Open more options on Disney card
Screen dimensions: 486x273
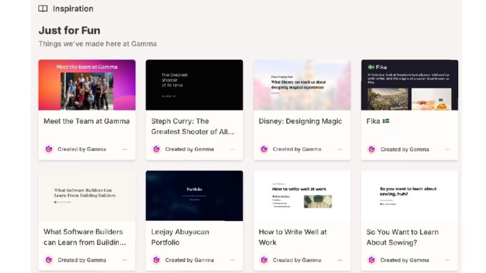point(340,149)
